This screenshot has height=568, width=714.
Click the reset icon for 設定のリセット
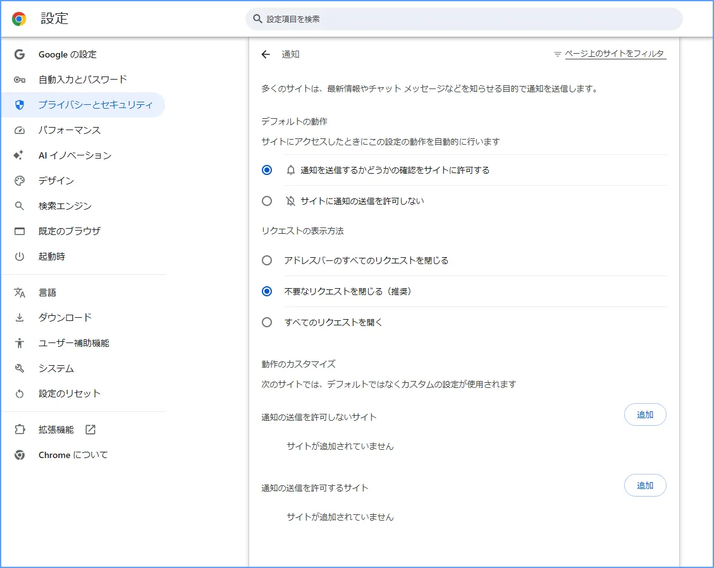(20, 394)
